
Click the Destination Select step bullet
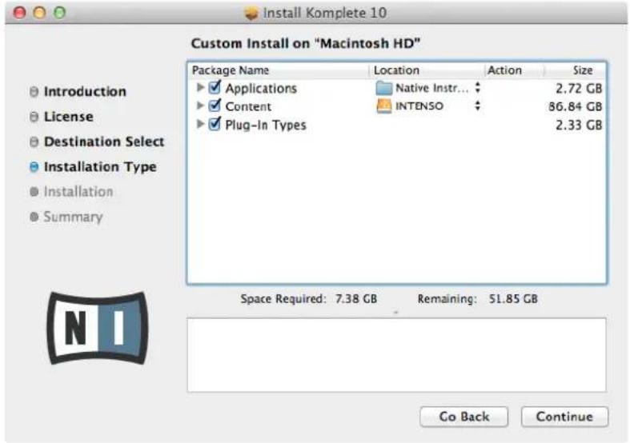(x=34, y=142)
